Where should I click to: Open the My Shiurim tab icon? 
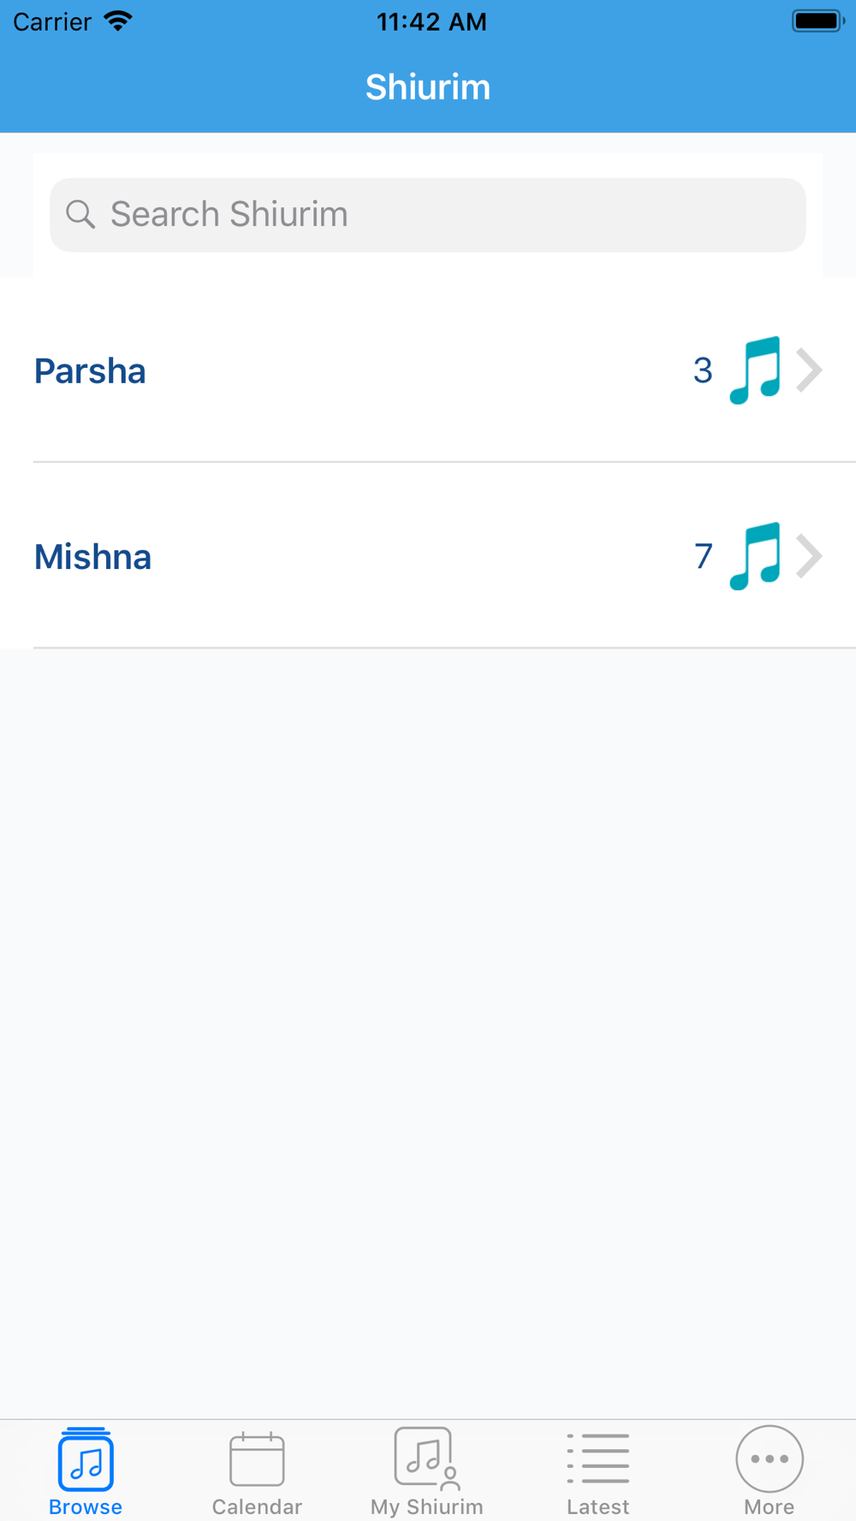pyautogui.click(x=427, y=1459)
